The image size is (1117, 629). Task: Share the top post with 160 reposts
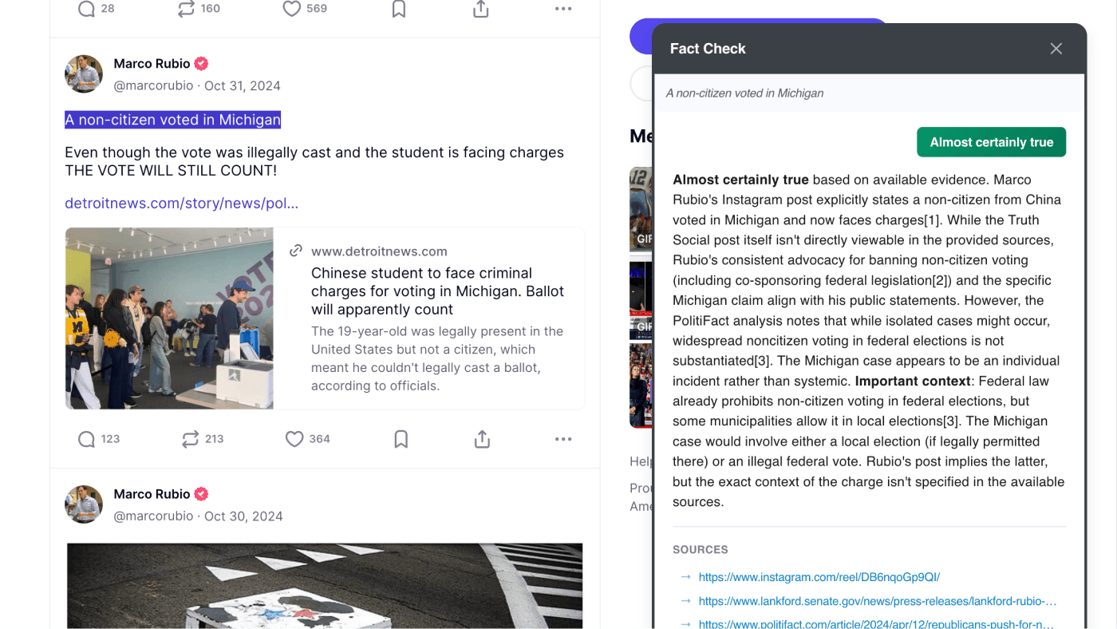click(480, 9)
